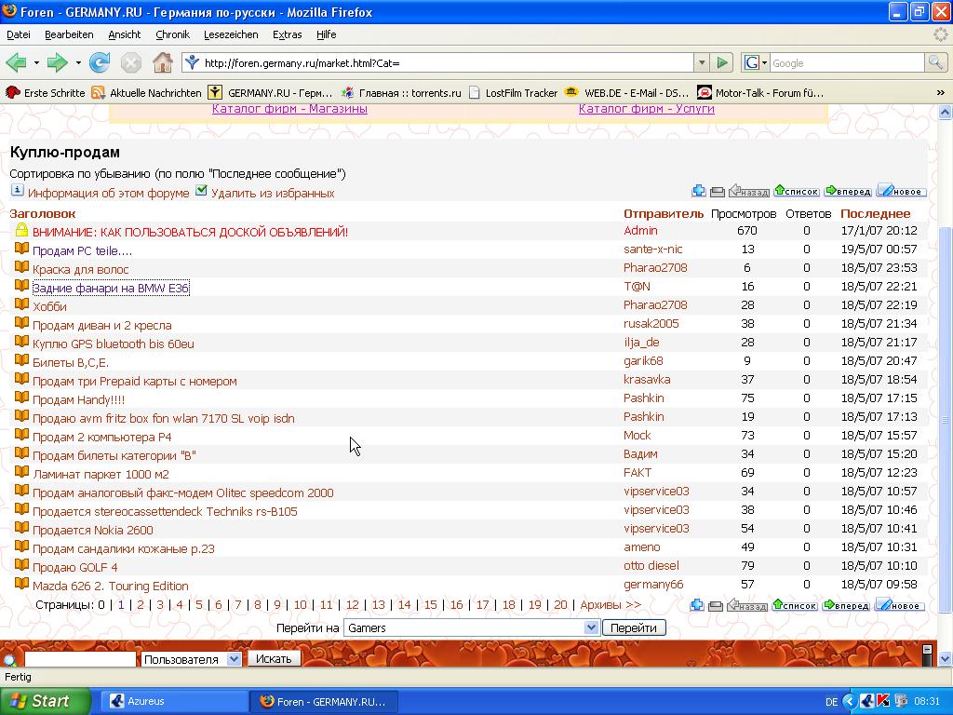Click the top blue plus expand icon
Screen dimensions: 953x715
click(x=699, y=192)
